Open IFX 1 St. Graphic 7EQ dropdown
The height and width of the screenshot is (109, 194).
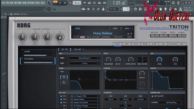click(x=85, y=96)
